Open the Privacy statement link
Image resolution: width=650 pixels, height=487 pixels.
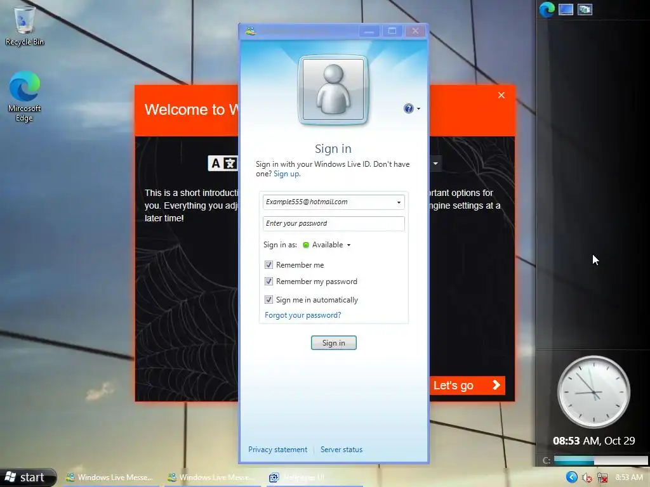point(278,450)
